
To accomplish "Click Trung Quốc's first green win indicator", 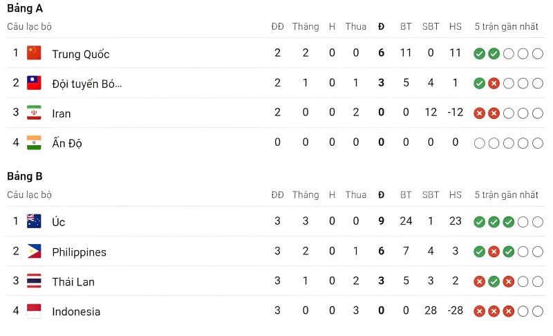I will pos(479,54).
